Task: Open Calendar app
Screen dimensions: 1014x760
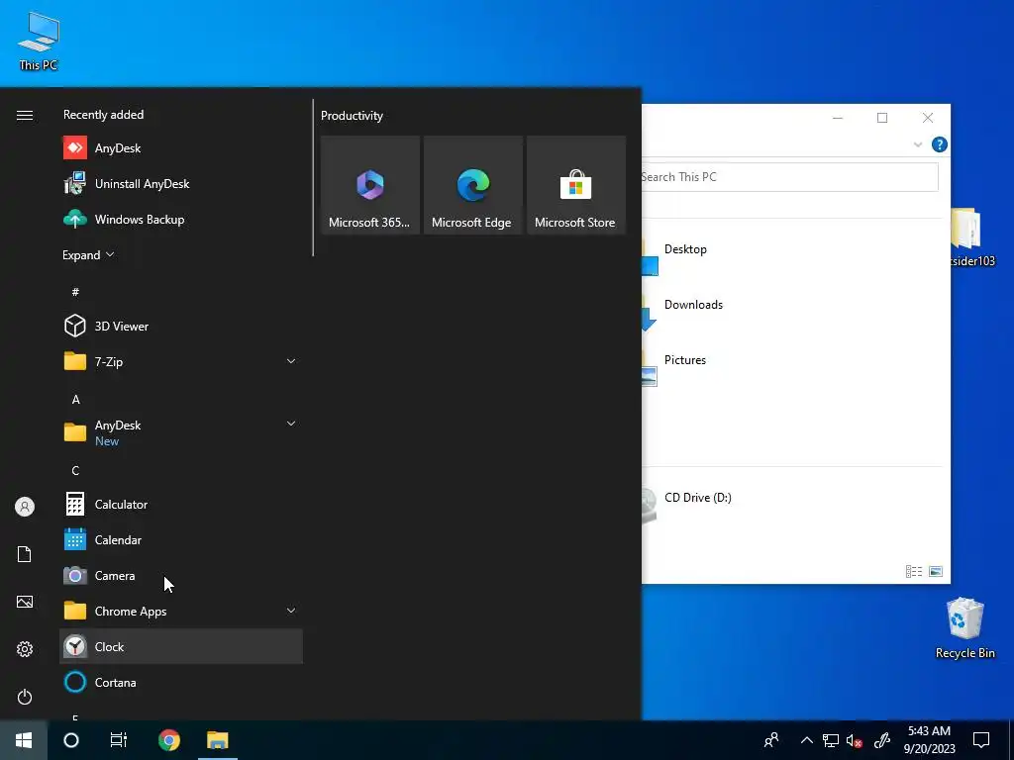Action: (181, 539)
